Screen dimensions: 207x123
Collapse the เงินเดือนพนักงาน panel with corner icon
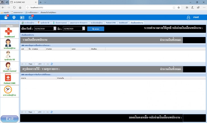click(x=204, y=35)
